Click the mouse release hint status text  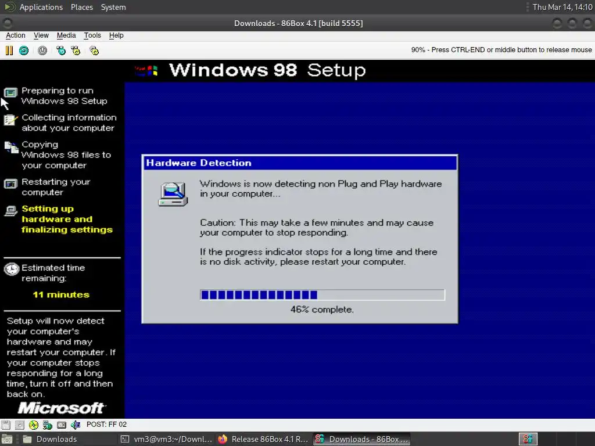coord(501,50)
